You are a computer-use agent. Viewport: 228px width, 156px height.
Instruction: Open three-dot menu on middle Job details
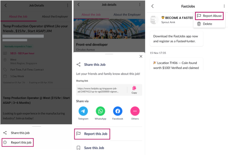point(140,5)
